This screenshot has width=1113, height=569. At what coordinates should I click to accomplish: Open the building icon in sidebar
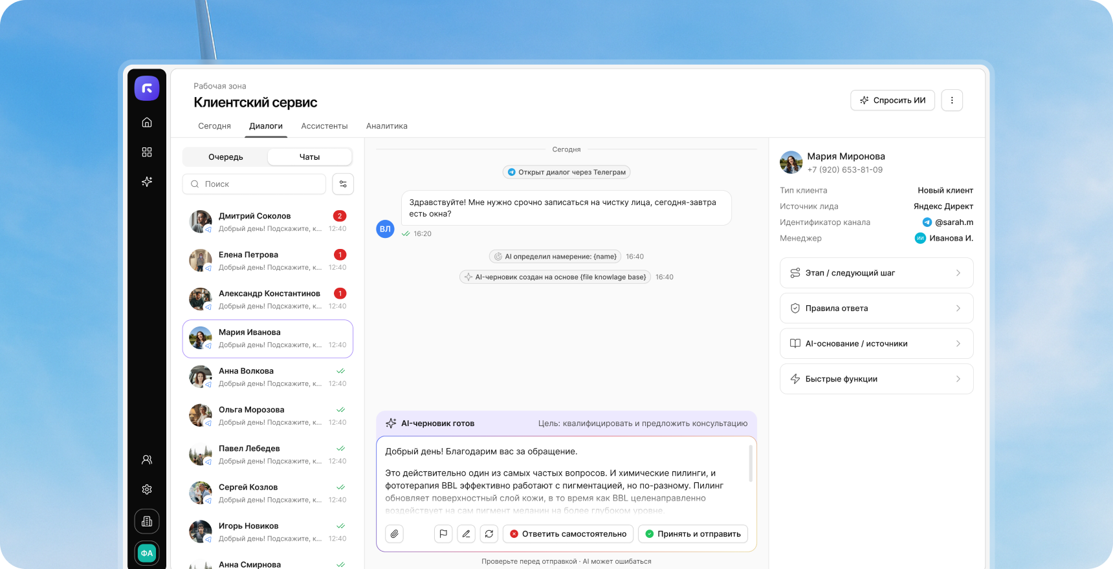[x=147, y=521]
